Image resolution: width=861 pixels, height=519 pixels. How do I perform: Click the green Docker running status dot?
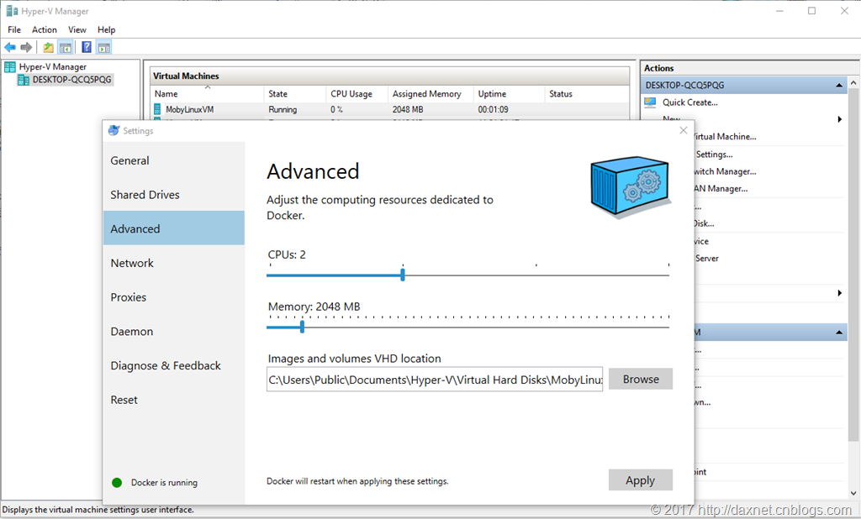pyautogui.click(x=117, y=483)
